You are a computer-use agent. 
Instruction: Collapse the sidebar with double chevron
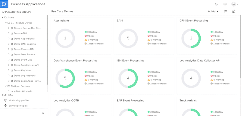coord(43,113)
